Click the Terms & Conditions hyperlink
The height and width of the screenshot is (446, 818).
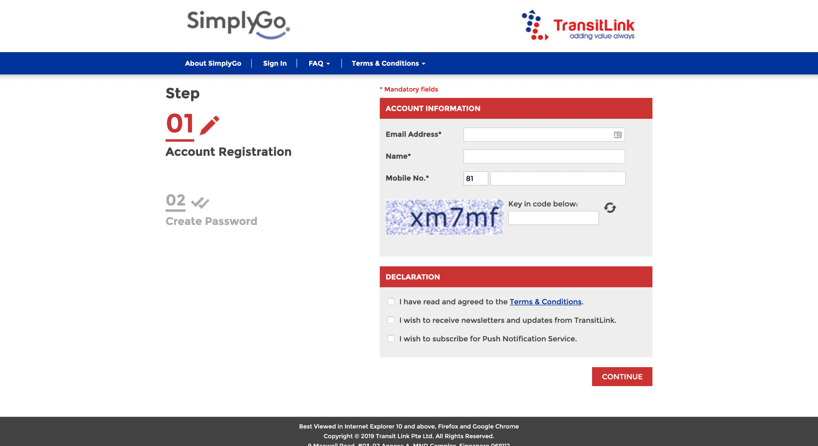click(x=545, y=302)
